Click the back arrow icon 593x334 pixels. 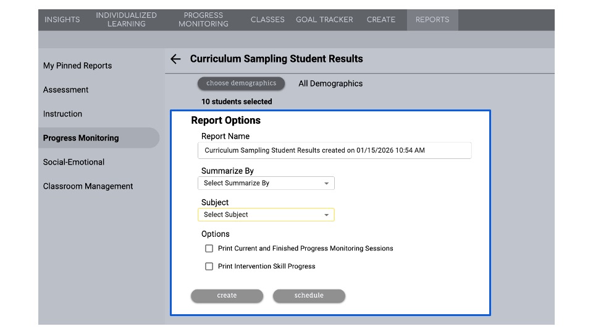pyautogui.click(x=175, y=59)
